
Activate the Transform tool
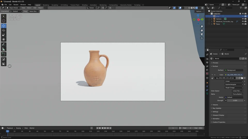click(4, 40)
